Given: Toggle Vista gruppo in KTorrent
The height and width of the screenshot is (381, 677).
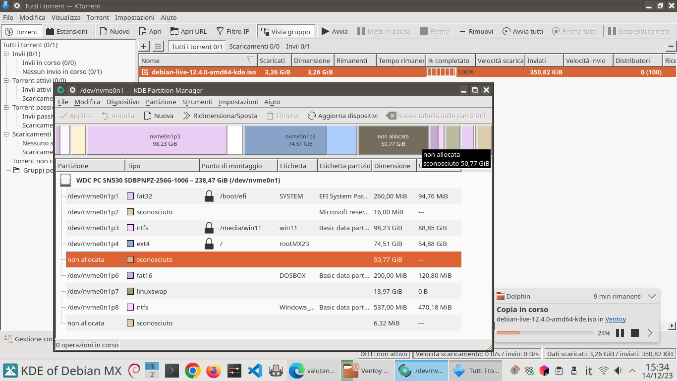Looking at the screenshot, I should point(286,31).
